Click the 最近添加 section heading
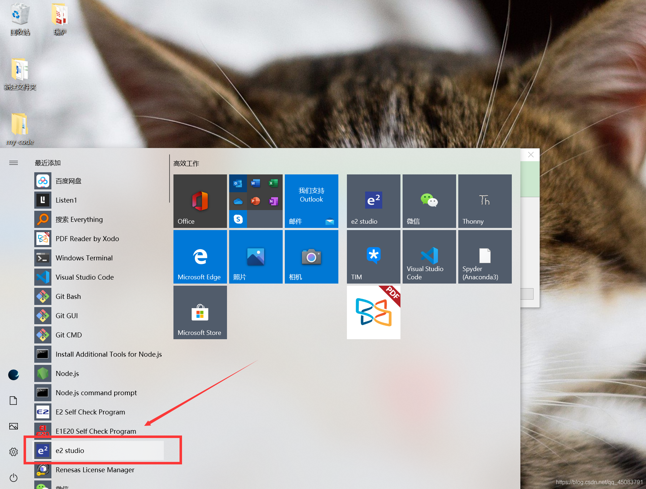 48,163
